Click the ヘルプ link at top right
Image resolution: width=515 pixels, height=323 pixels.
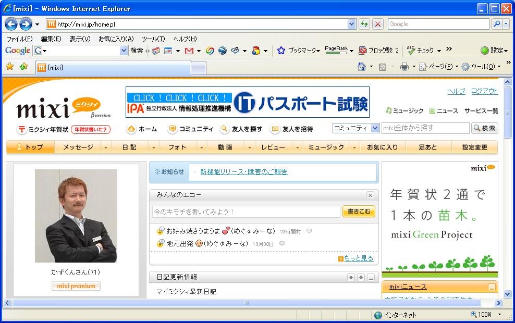point(456,91)
